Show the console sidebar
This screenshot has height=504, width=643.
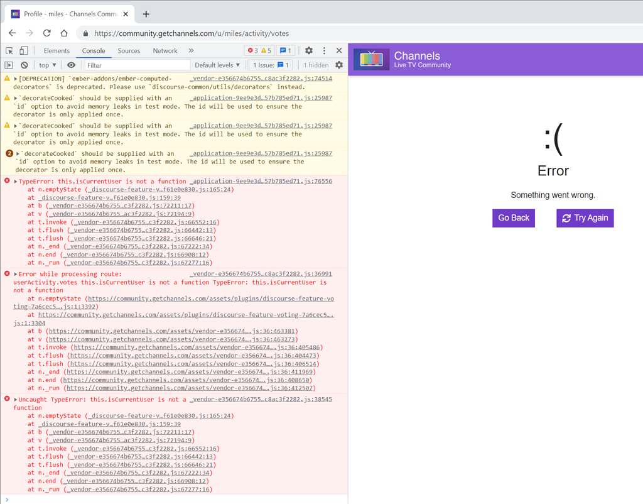point(9,65)
